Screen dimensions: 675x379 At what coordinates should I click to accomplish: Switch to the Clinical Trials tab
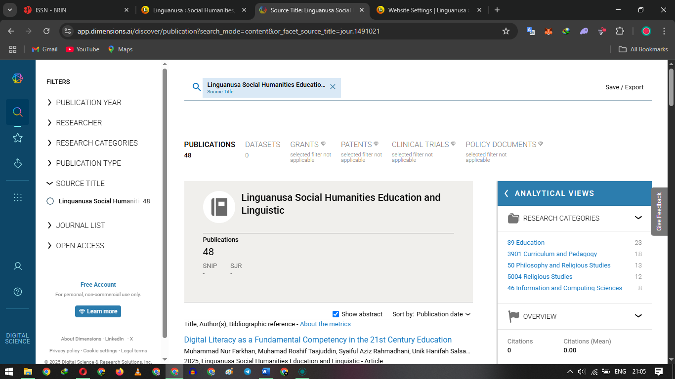[423, 152]
